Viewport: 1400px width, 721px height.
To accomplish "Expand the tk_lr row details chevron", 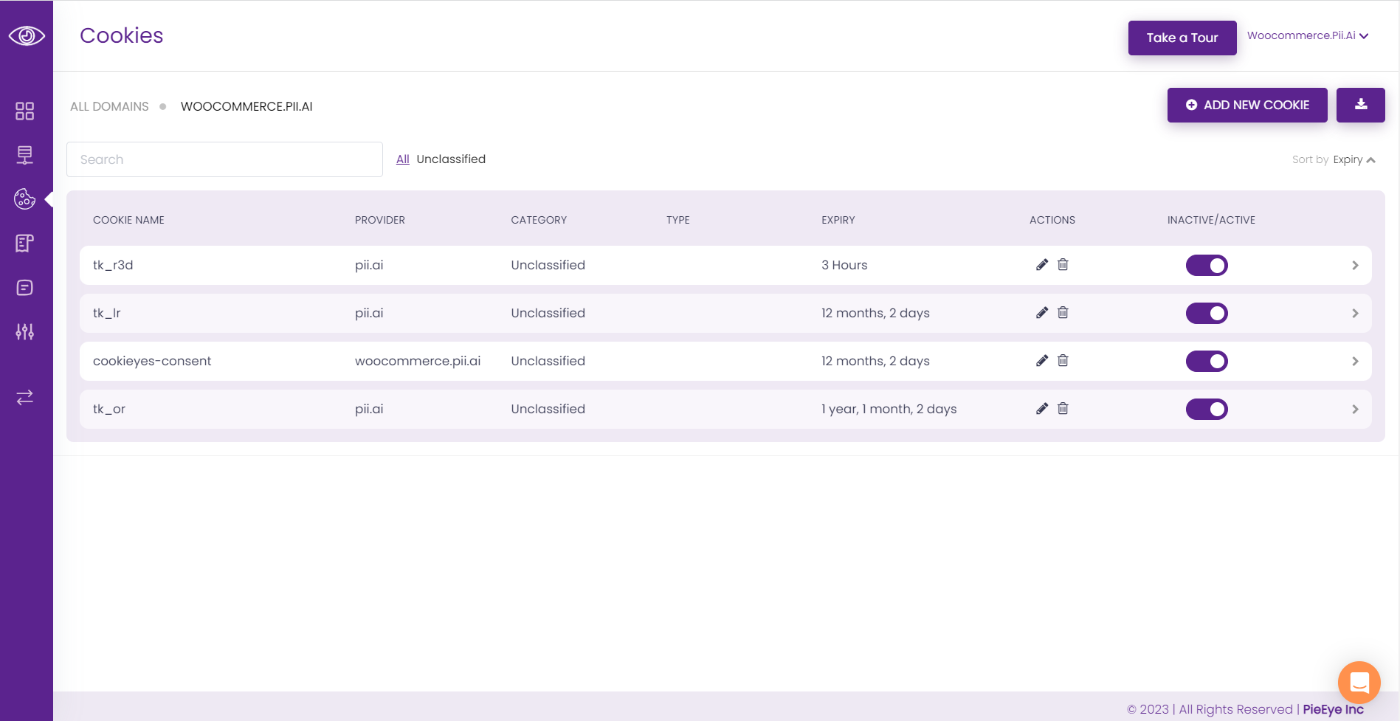I will point(1355,313).
